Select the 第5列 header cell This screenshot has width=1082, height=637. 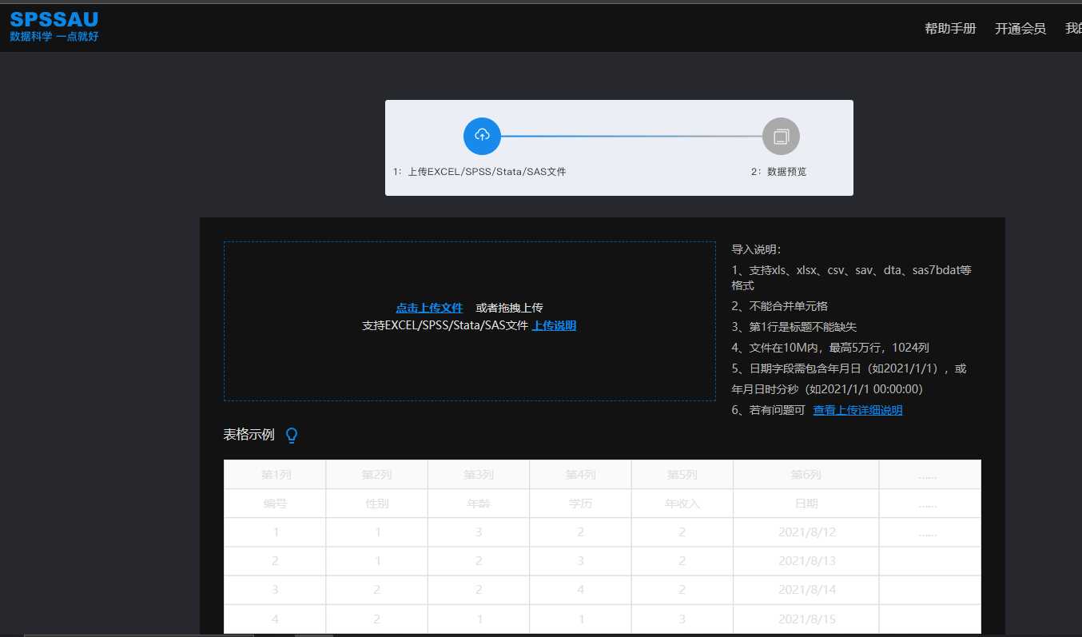(x=682, y=474)
